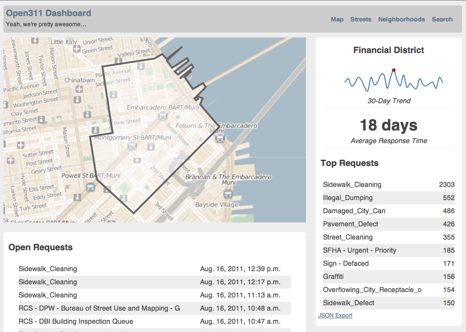
Task: Go to the Neighborhoods page
Action: 402,19
